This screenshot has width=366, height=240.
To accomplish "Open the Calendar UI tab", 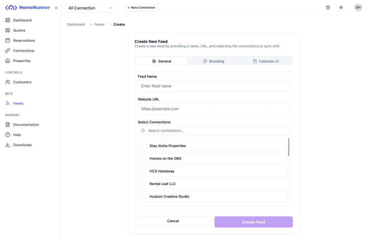I will [x=266, y=61].
